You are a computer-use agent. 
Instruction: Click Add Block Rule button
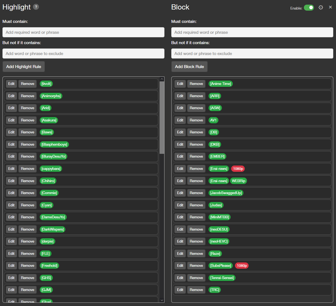coord(190,66)
